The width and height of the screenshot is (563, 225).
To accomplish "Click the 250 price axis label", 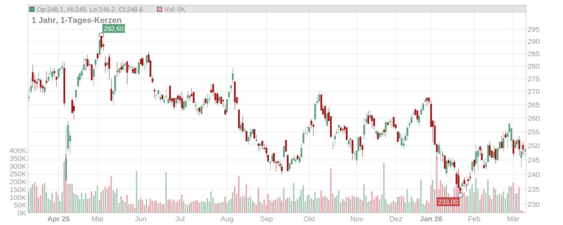I will tap(534, 146).
